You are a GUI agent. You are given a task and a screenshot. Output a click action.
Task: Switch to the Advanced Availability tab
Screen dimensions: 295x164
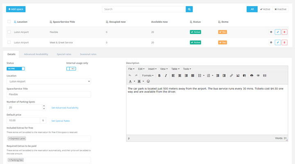click(x=36, y=54)
